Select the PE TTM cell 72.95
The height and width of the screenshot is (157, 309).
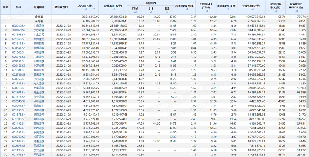(141, 101)
